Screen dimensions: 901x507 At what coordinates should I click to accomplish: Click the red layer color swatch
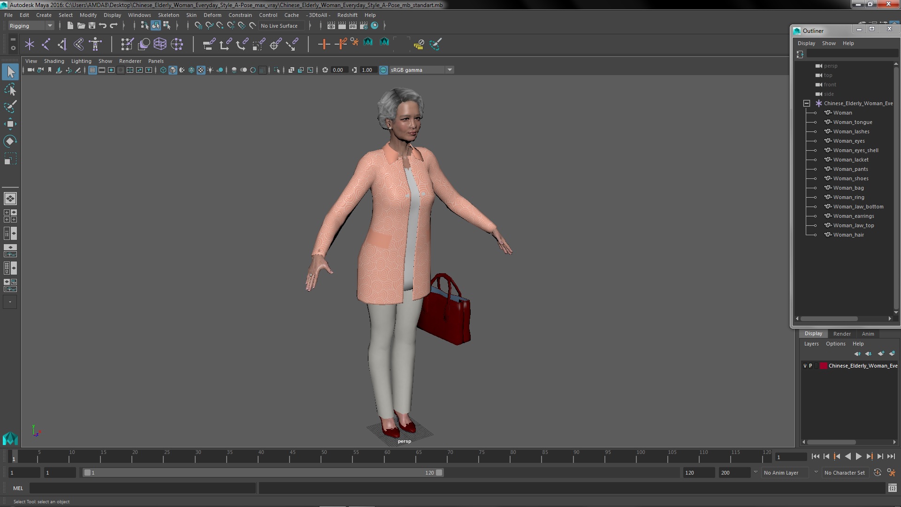pyautogui.click(x=823, y=366)
